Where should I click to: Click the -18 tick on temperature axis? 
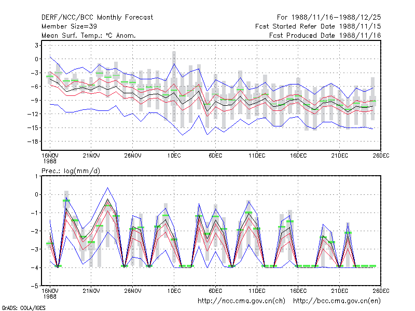click(x=33, y=142)
